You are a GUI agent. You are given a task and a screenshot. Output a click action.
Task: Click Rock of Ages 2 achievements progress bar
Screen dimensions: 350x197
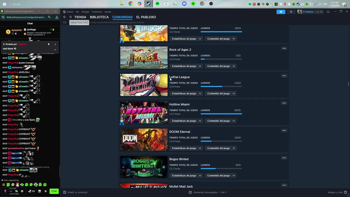(x=221, y=59)
